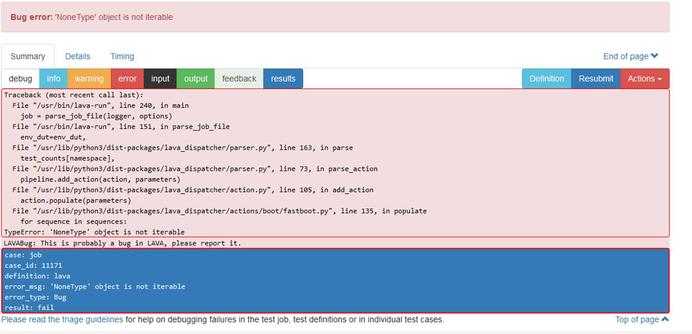Toggle the feedback log filter
Viewport: 692px width, 334px height.
click(x=239, y=78)
